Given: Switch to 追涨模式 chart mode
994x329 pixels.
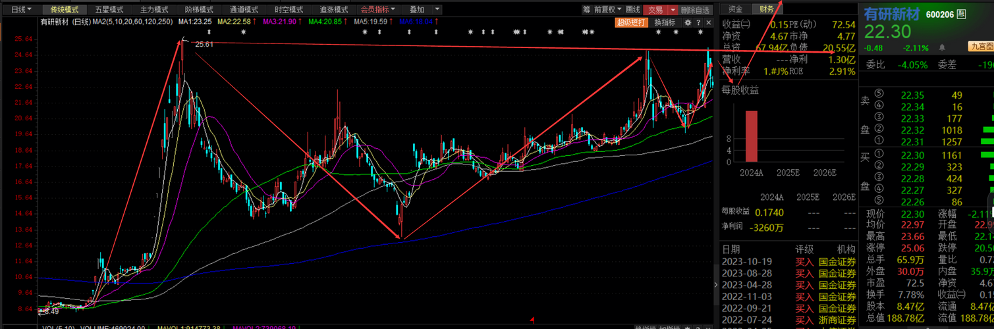Looking at the screenshot, I should [x=333, y=10].
